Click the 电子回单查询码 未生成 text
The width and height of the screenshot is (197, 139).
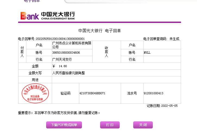161,39
